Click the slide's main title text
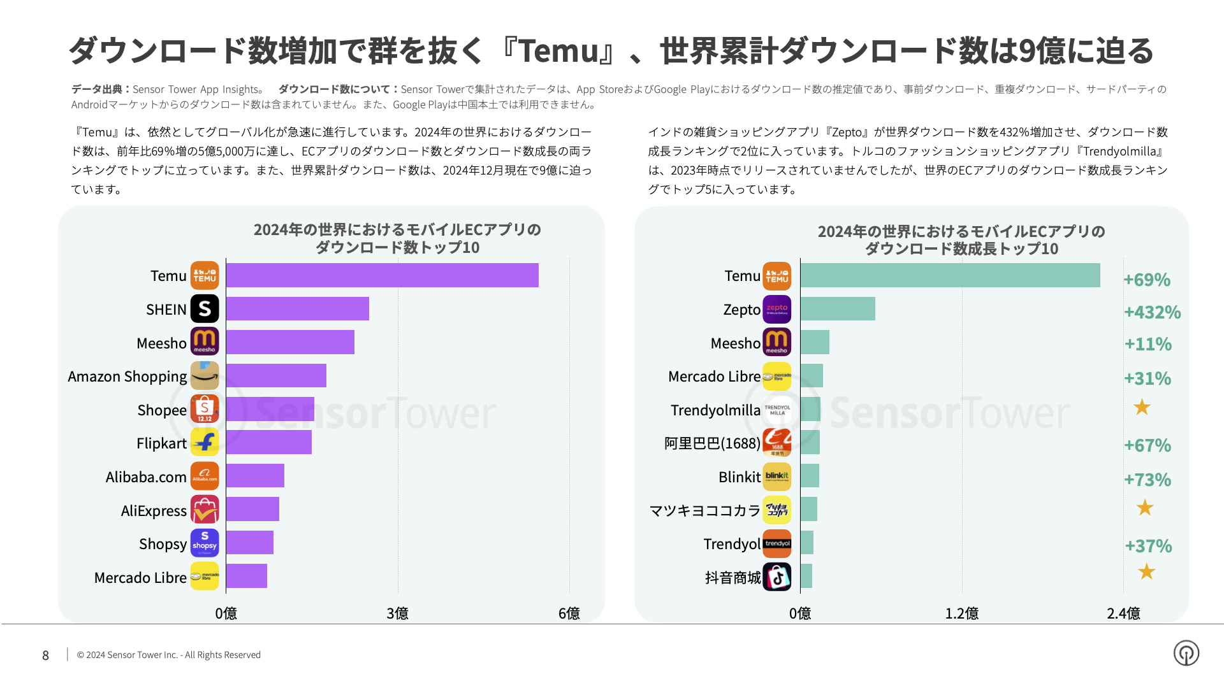The width and height of the screenshot is (1224, 688). click(611, 51)
